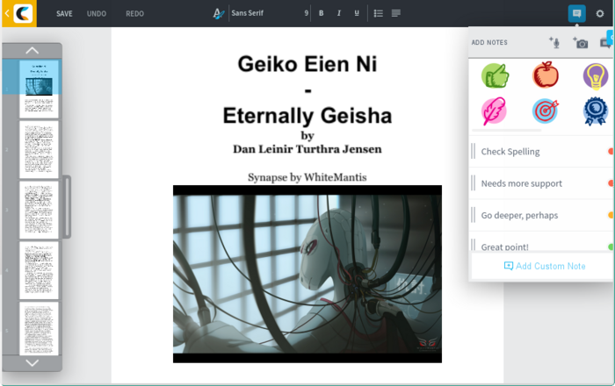The width and height of the screenshot is (615, 386).
Task: Grab the Go deeper, perhaps drag handle
Action: (474, 215)
